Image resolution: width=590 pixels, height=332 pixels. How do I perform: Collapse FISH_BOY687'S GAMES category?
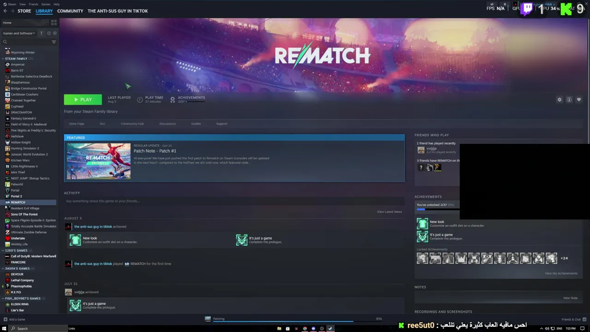(x=3, y=298)
